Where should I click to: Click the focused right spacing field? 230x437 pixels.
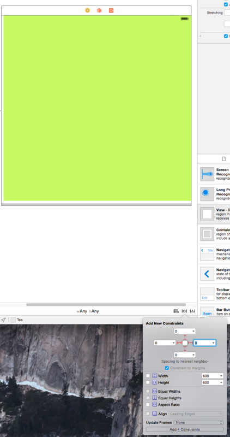click(x=205, y=343)
